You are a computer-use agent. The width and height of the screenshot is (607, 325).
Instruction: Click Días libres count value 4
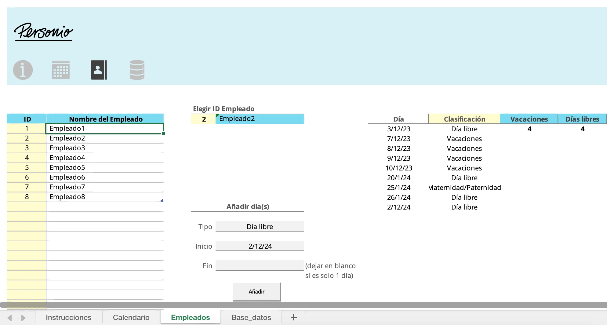point(582,129)
